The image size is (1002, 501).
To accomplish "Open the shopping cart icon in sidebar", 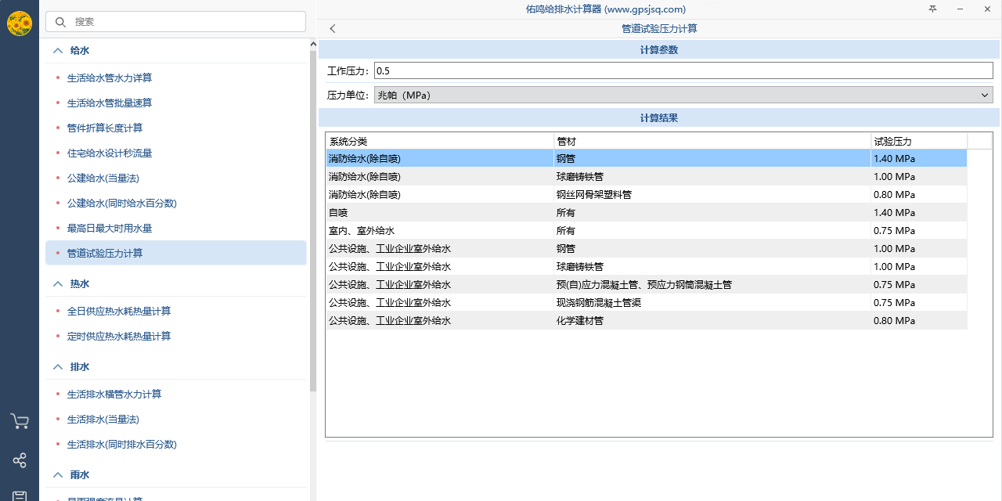I will 20,422.
